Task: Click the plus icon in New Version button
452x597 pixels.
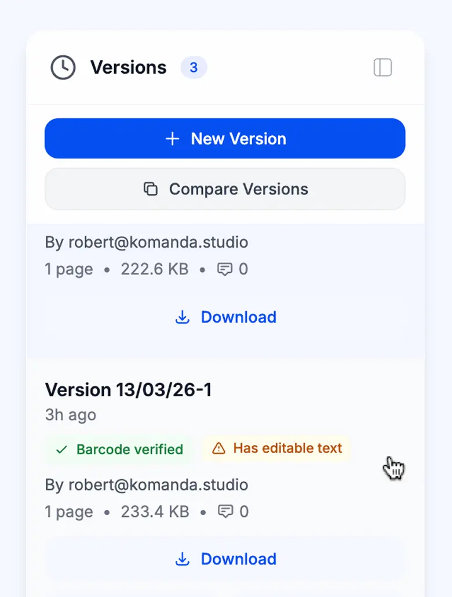Action: point(172,138)
